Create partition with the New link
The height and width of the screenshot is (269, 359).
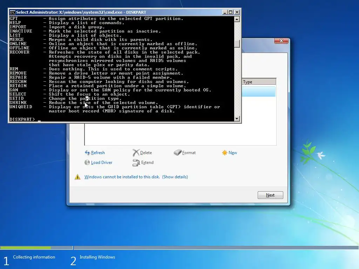click(x=233, y=153)
